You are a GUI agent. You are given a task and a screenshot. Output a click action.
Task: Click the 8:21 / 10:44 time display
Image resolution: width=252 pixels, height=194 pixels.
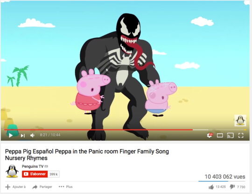point(50,135)
